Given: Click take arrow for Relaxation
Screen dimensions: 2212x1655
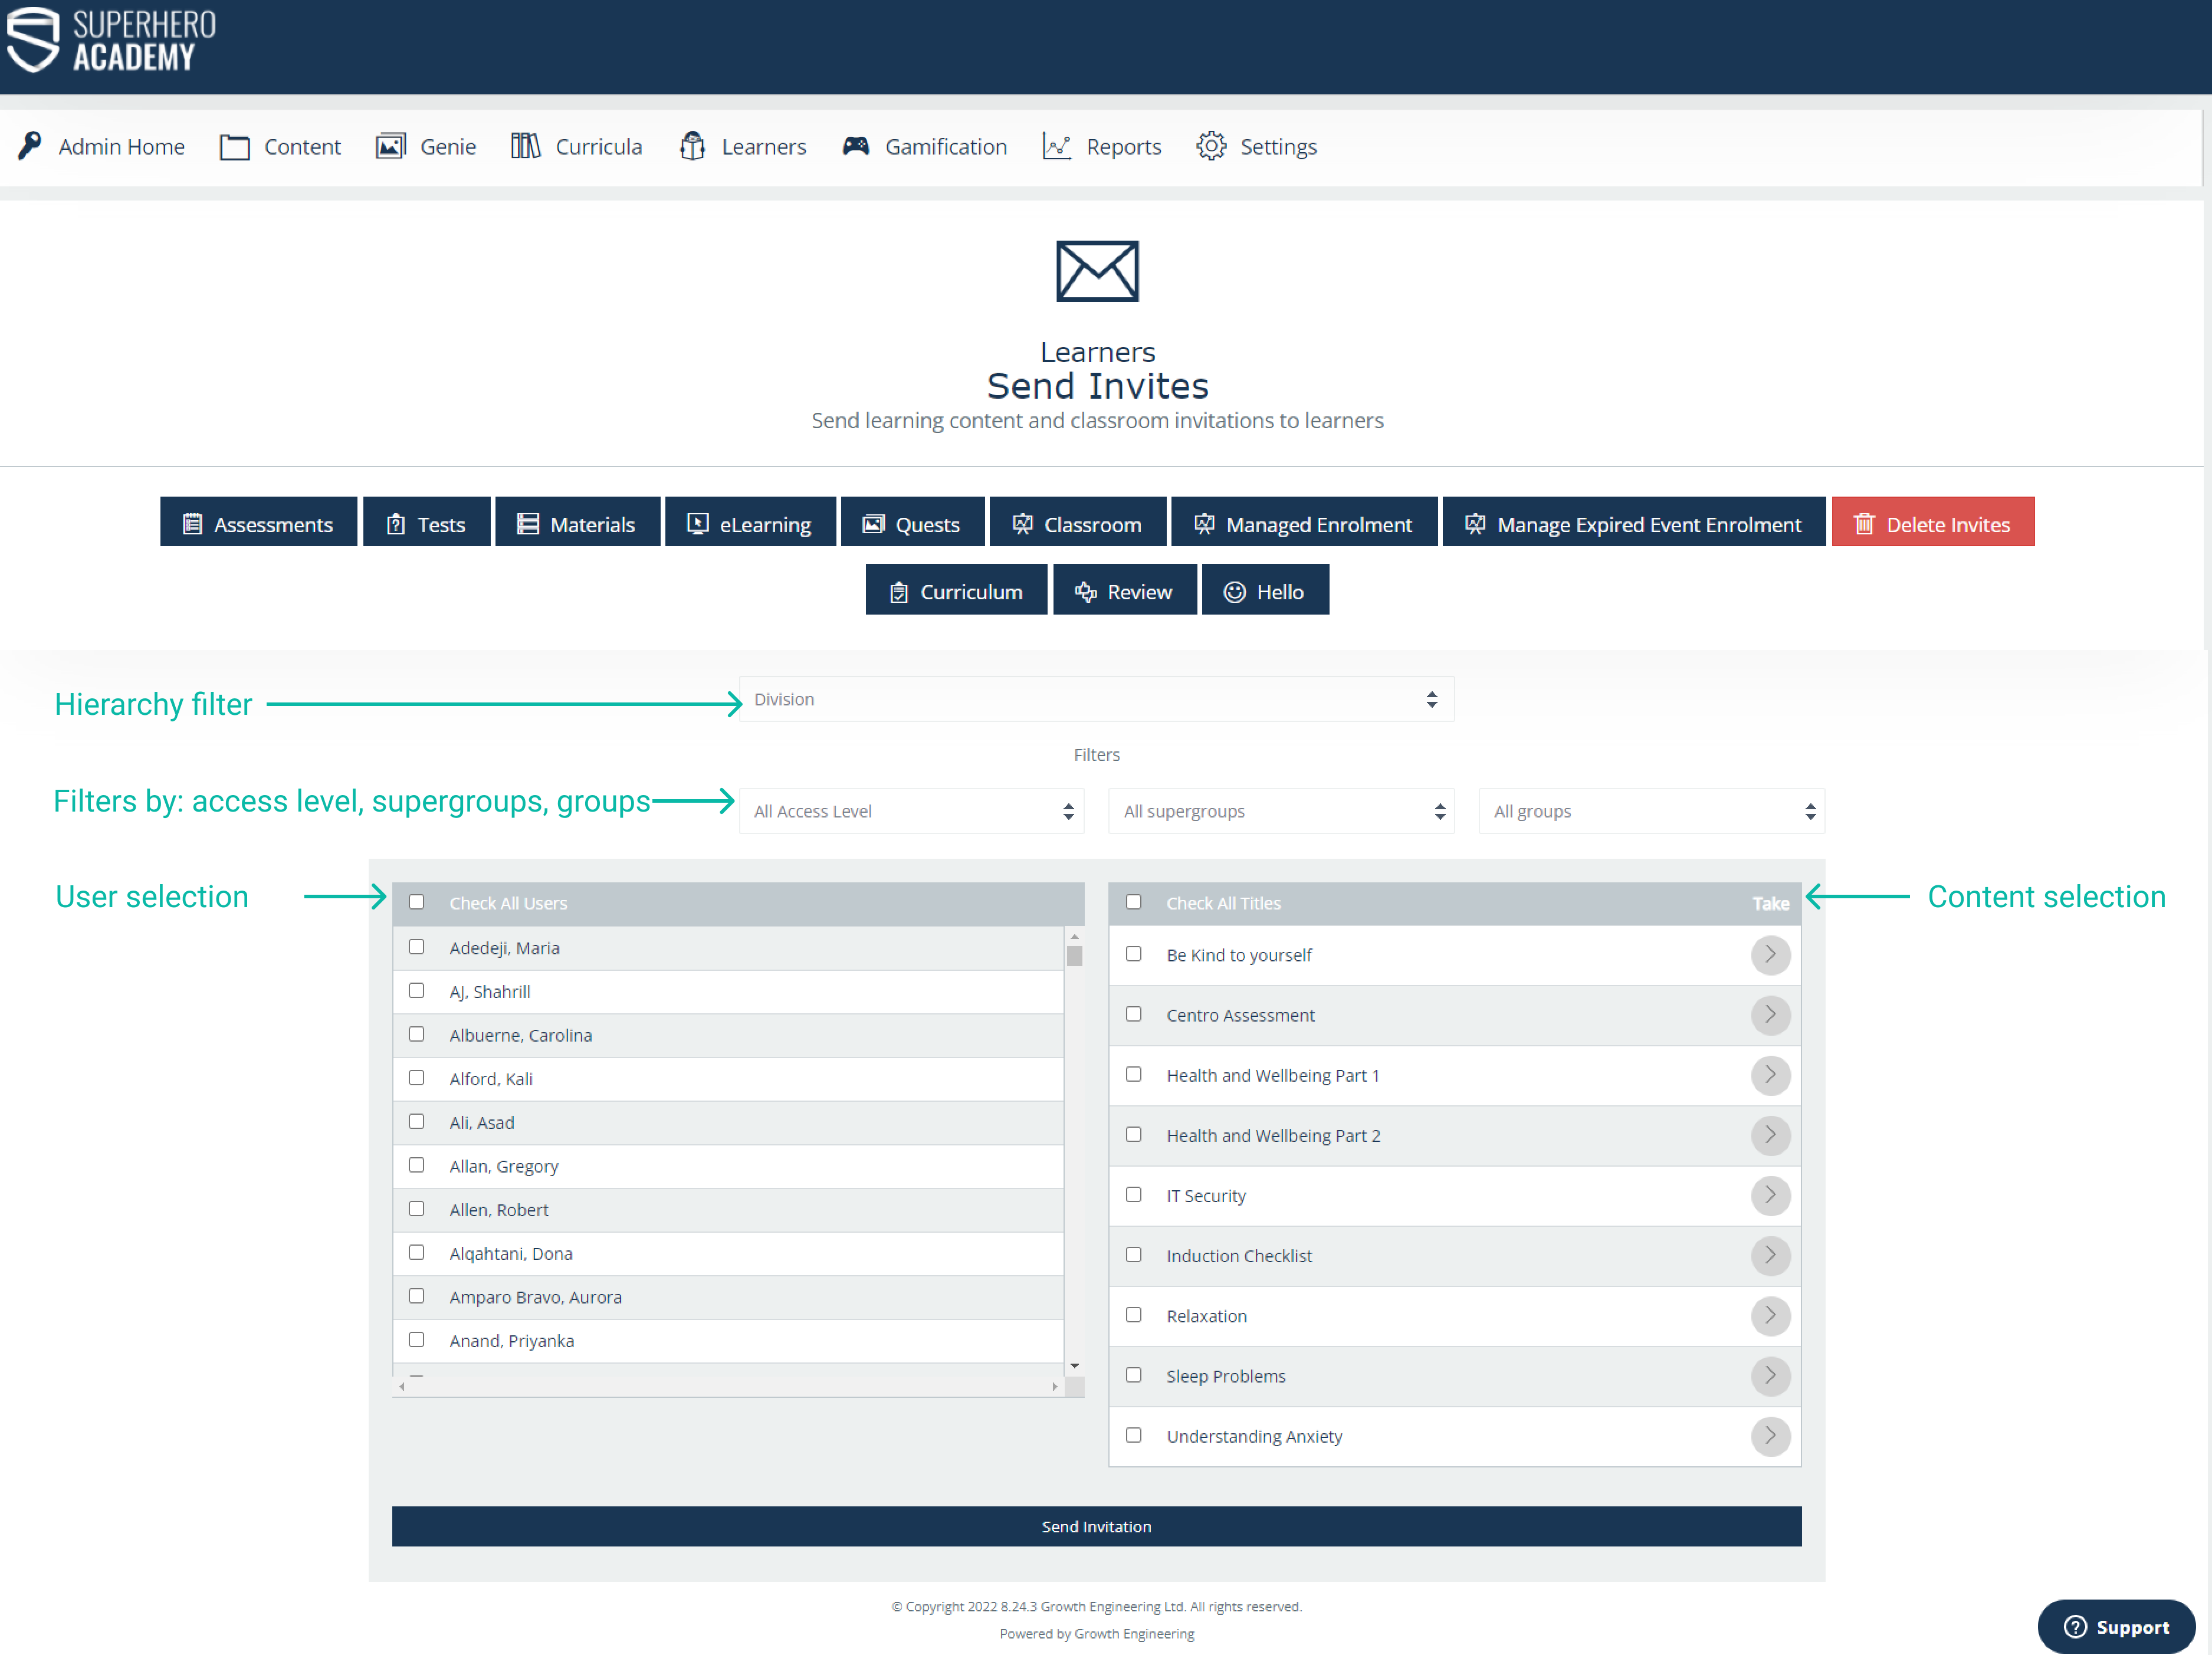Looking at the screenshot, I should [1770, 1315].
